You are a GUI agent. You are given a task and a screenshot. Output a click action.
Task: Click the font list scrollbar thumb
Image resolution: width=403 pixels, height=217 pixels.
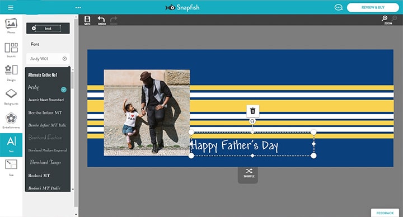(x=72, y=80)
